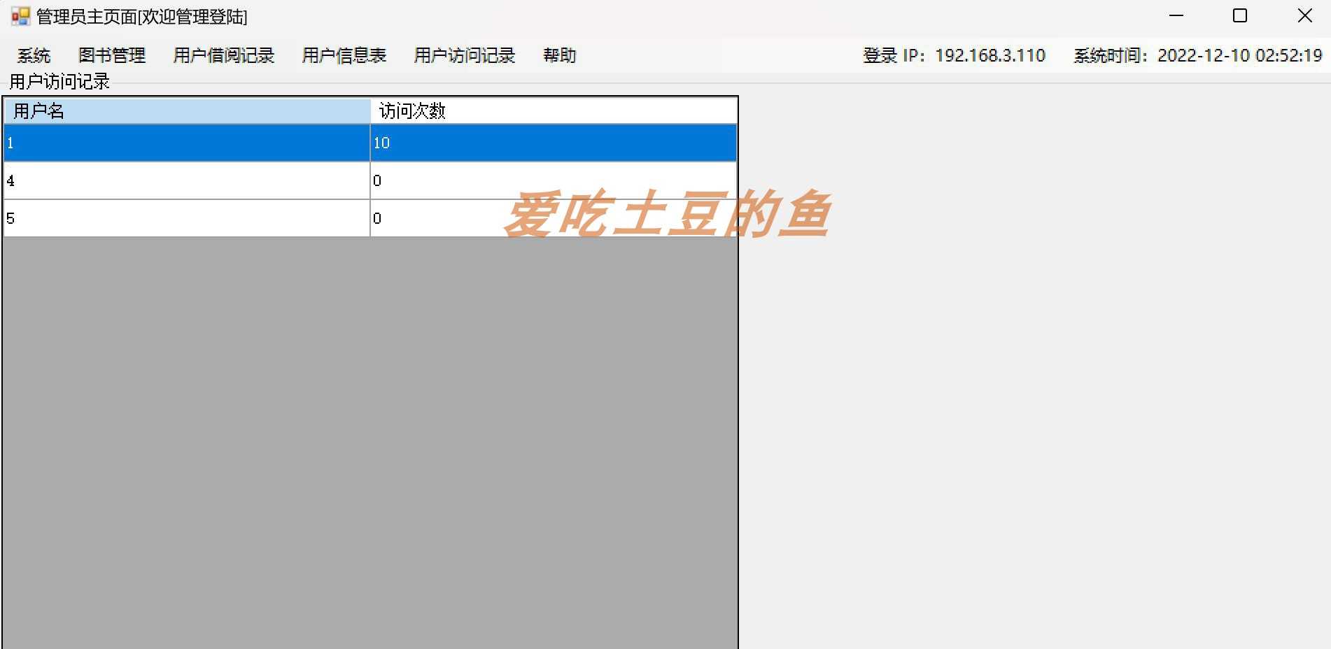Select the row for user 1
Viewport: 1331px width, 649px height.
tap(185, 143)
